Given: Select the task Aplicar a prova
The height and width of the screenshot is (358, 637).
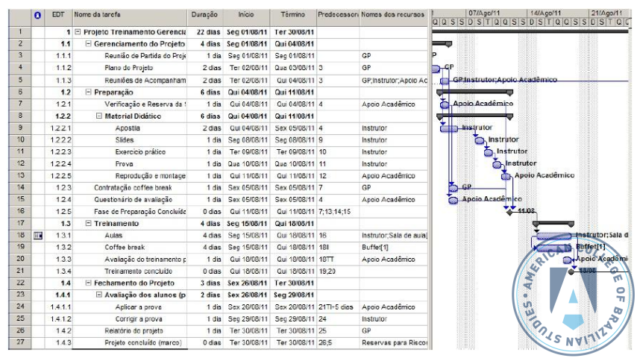Looking at the screenshot, I should coord(138,307).
